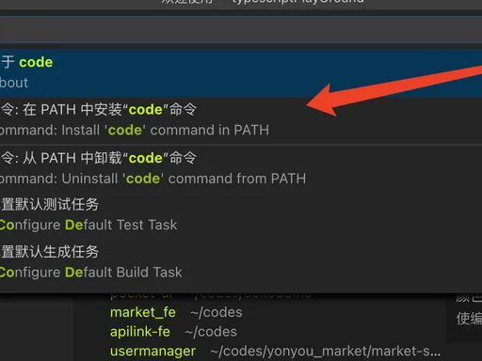The width and height of the screenshot is (482, 361).
Task: Open recent project market_fe
Action: point(143,312)
